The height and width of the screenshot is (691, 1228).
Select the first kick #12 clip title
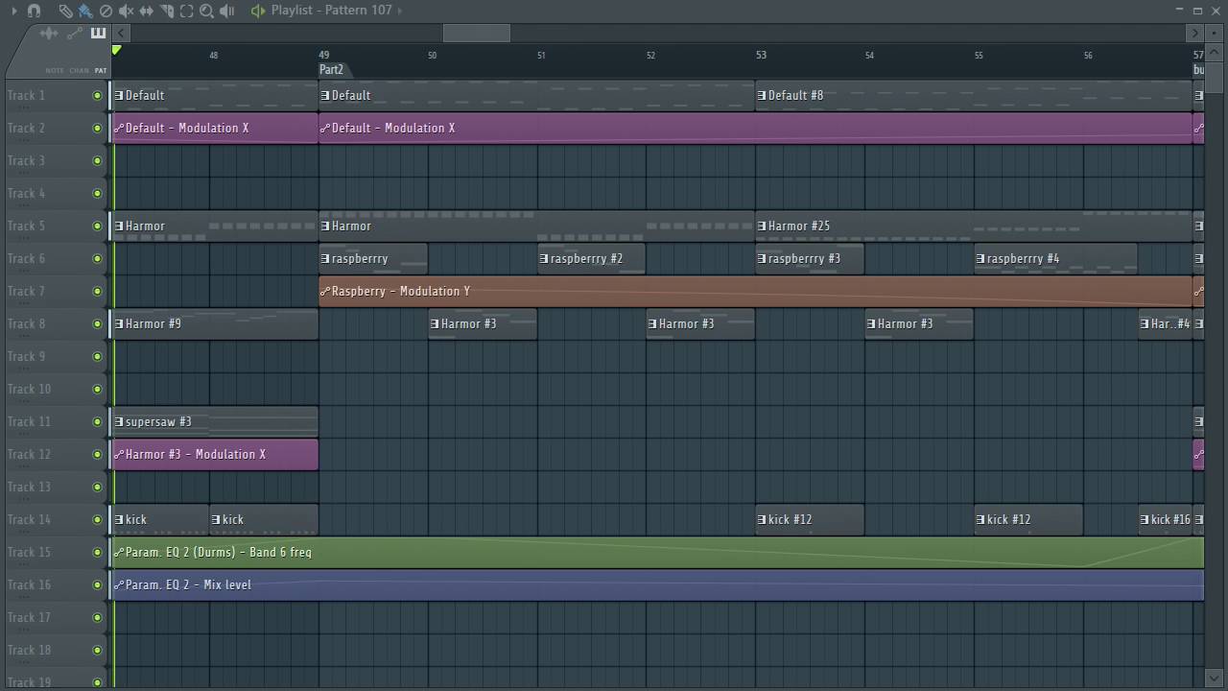[x=790, y=519]
